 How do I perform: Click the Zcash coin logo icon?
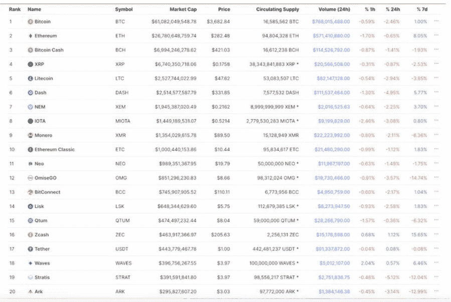(30, 235)
